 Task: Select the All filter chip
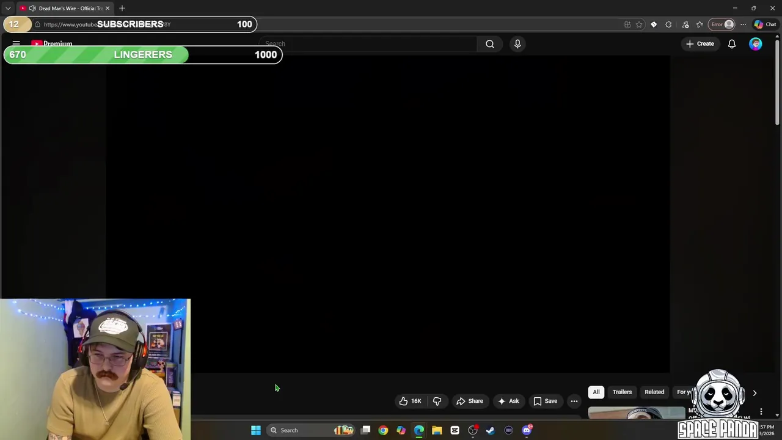(596, 392)
